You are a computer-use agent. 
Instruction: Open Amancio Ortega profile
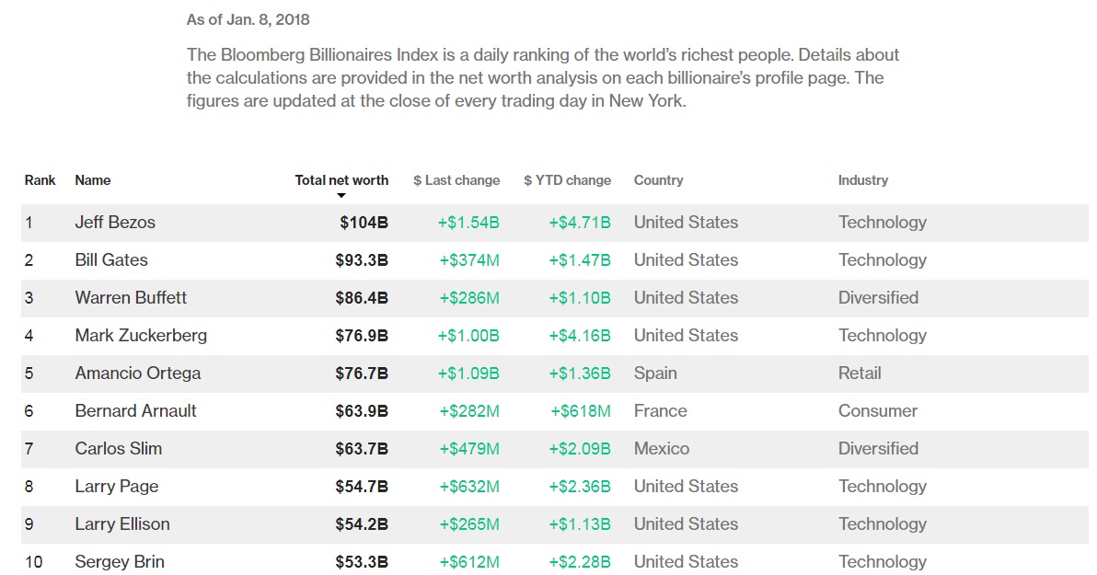138,374
